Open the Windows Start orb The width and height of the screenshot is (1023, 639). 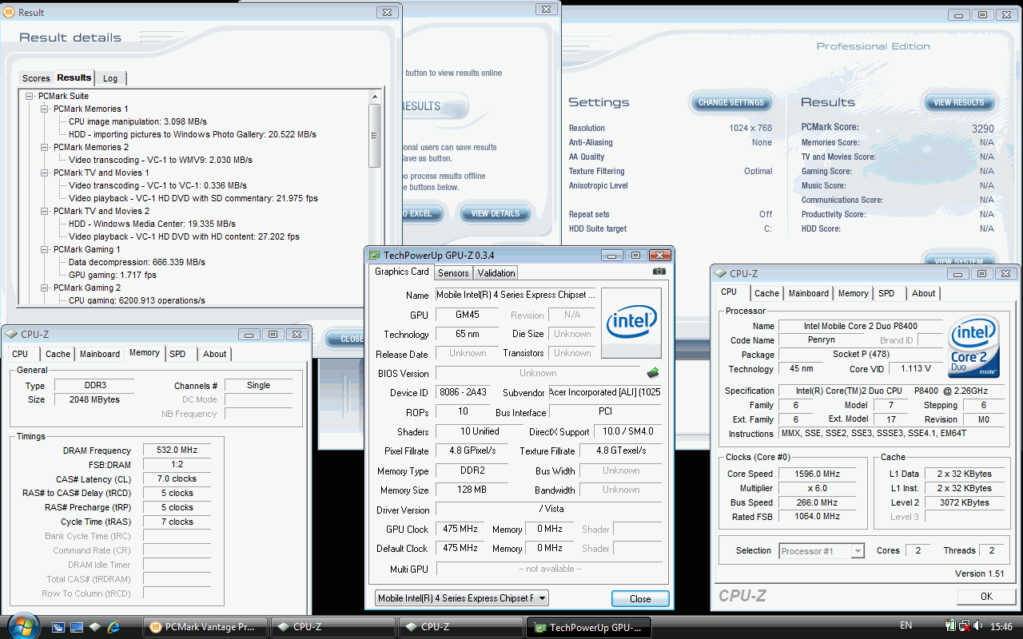(x=22, y=625)
